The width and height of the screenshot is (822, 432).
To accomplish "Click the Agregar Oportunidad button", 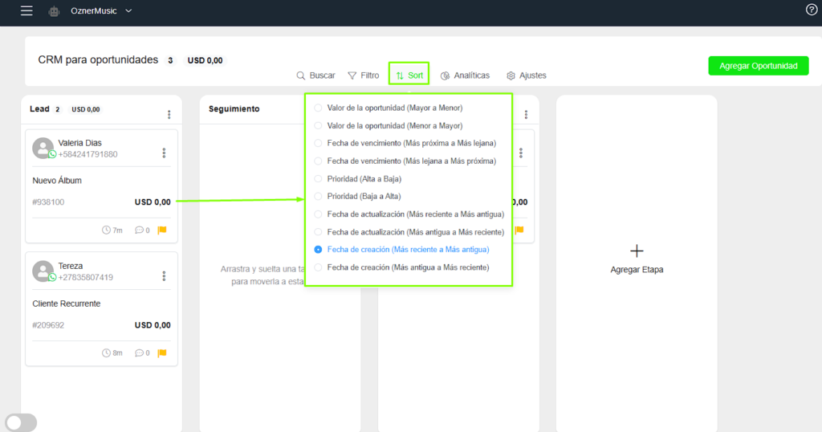I will [x=758, y=66].
